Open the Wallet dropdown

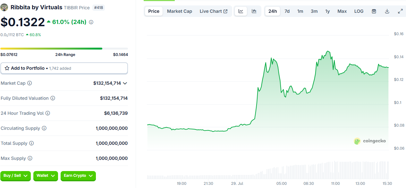pos(46,176)
